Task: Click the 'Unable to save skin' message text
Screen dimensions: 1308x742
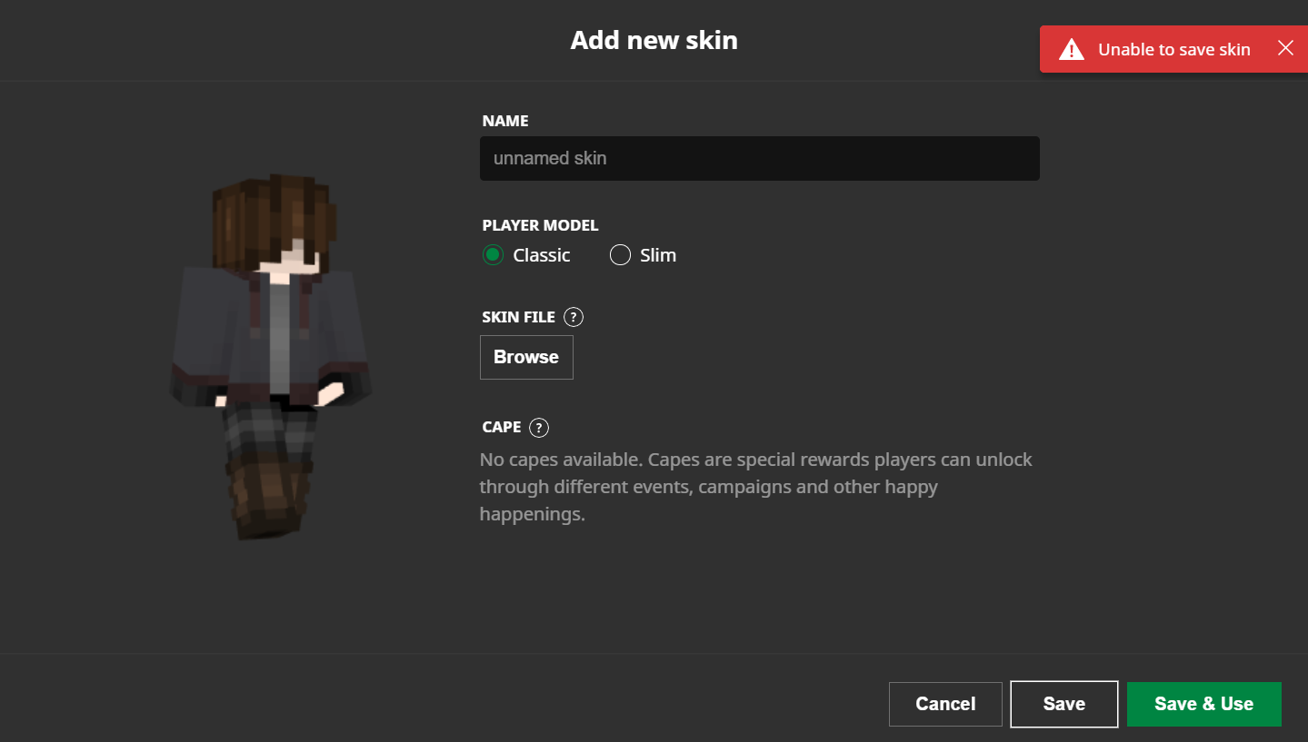Action: (1174, 50)
